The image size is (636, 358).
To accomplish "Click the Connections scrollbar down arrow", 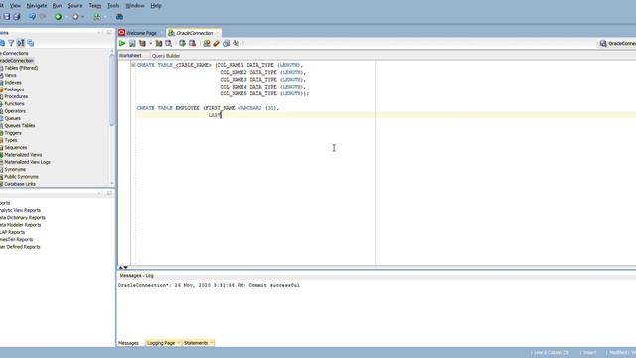I will click(x=112, y=183).
